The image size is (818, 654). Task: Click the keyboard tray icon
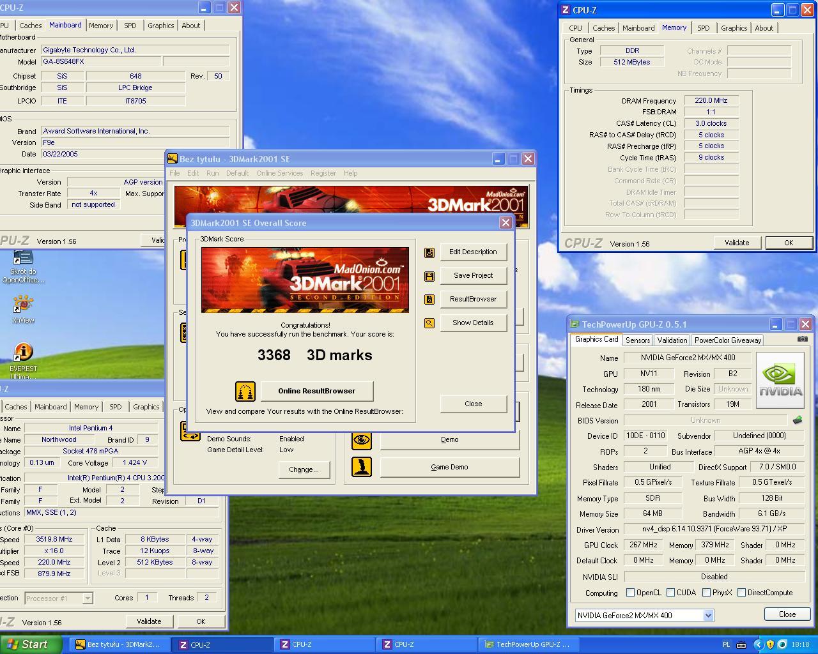coord(741,644)
